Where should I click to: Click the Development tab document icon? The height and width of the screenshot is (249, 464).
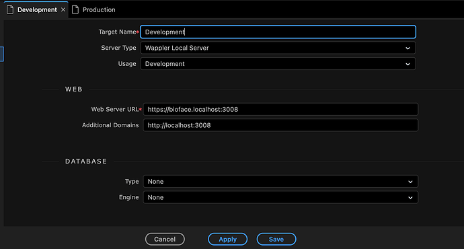click(x=10, y=10)
